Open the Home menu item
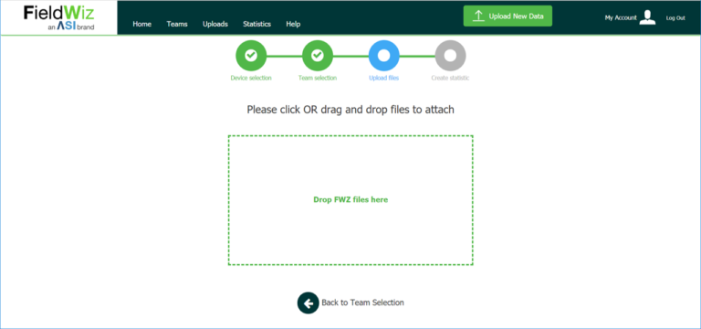The image size is (701, 329). click(141, 24)
